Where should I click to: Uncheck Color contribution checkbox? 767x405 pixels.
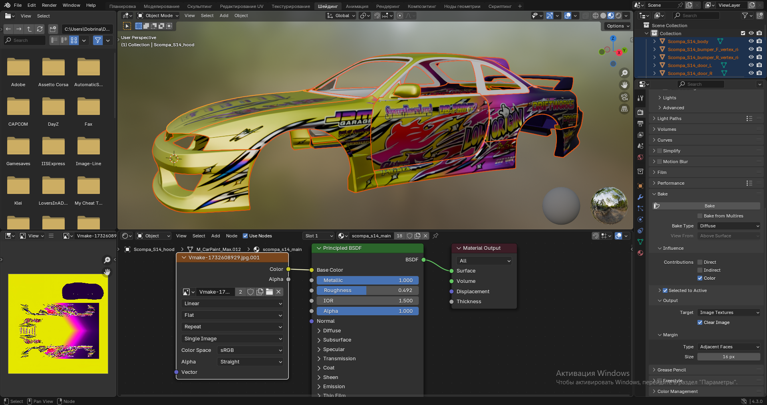[700, 278]
